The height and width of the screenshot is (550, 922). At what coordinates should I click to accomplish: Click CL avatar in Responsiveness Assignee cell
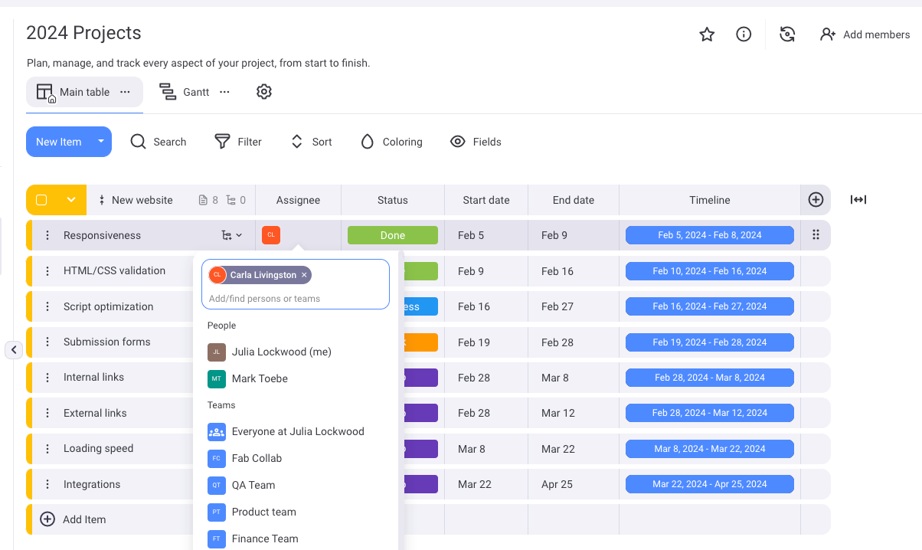270,235
